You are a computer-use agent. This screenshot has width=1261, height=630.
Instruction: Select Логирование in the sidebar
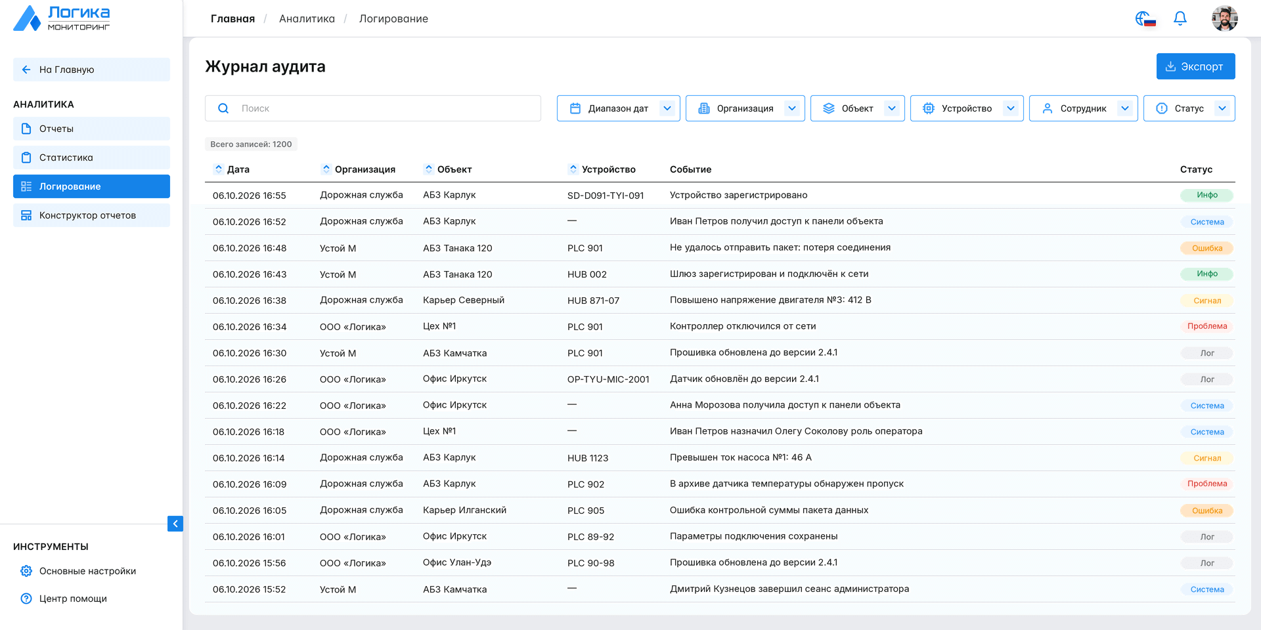(91, 186)
